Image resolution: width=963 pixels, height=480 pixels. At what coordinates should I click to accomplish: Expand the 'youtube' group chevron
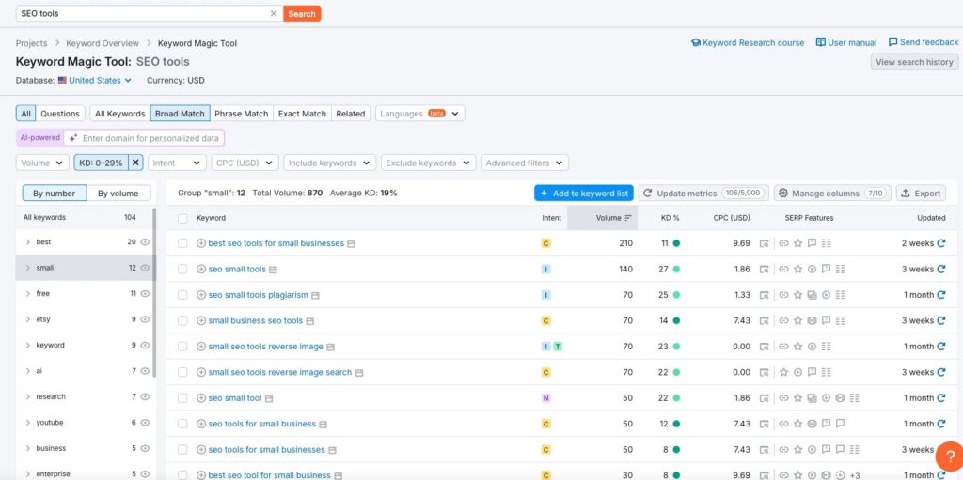(x=27, y=423)
